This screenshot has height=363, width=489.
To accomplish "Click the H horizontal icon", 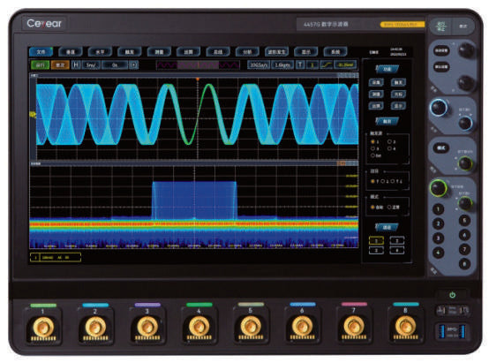I will [76, 65].
